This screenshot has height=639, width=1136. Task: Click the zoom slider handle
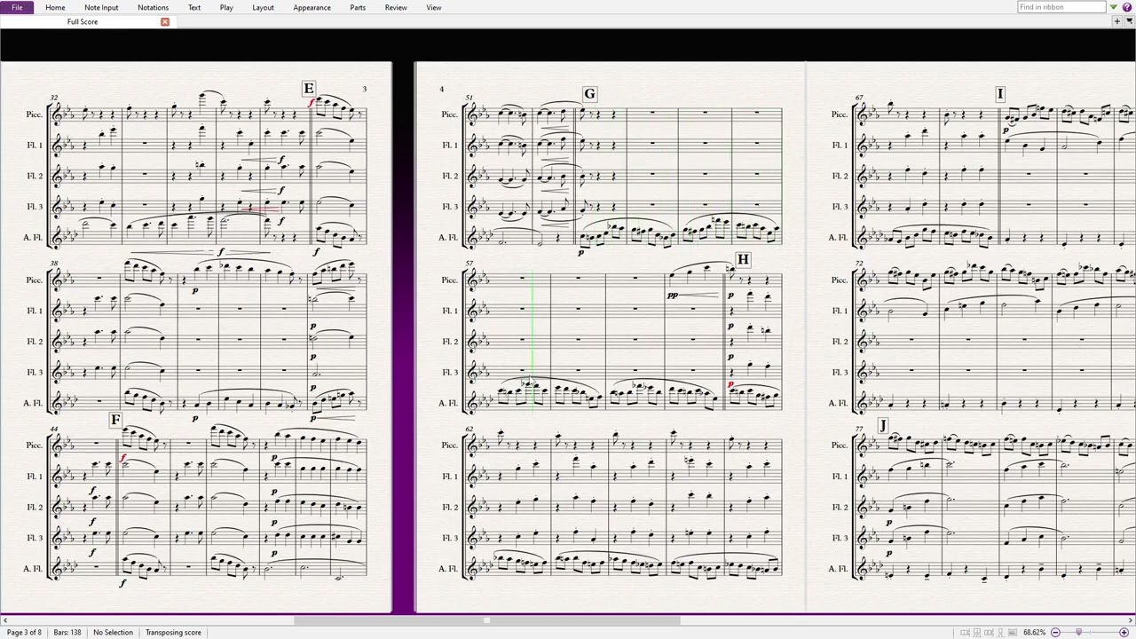1078,632
